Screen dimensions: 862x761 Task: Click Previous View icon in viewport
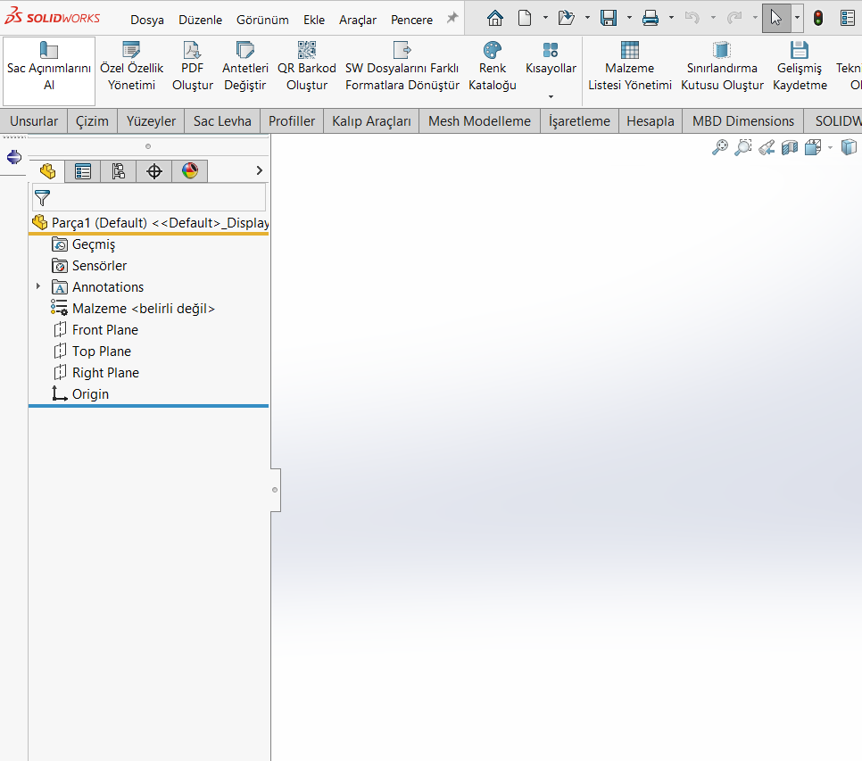click(x=767, y=147)
